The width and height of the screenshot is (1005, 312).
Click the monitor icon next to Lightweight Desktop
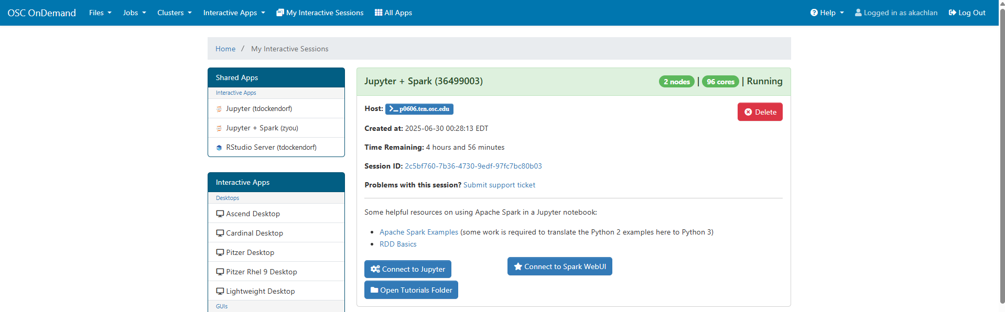click(220, 291)
